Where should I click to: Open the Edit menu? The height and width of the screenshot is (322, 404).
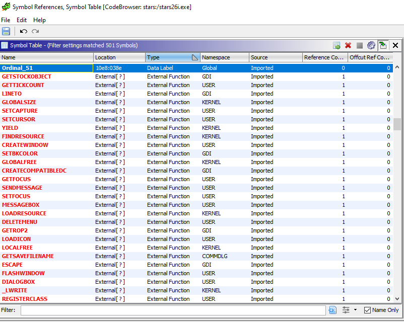(22, 20)
